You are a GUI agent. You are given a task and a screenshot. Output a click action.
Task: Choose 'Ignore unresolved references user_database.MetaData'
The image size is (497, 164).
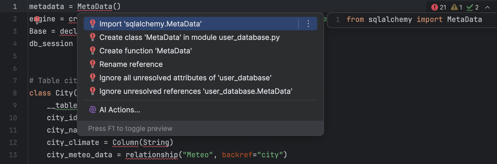point(196,91)
